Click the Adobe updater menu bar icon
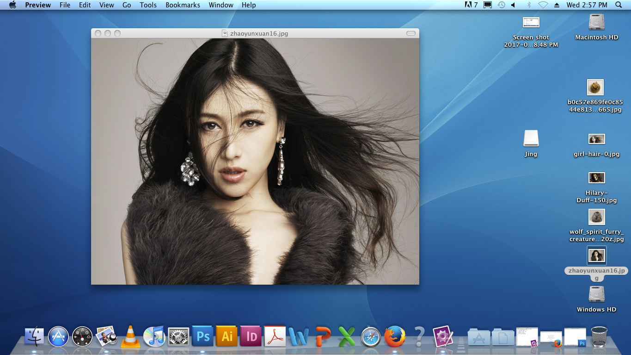 tap(471, 5)
